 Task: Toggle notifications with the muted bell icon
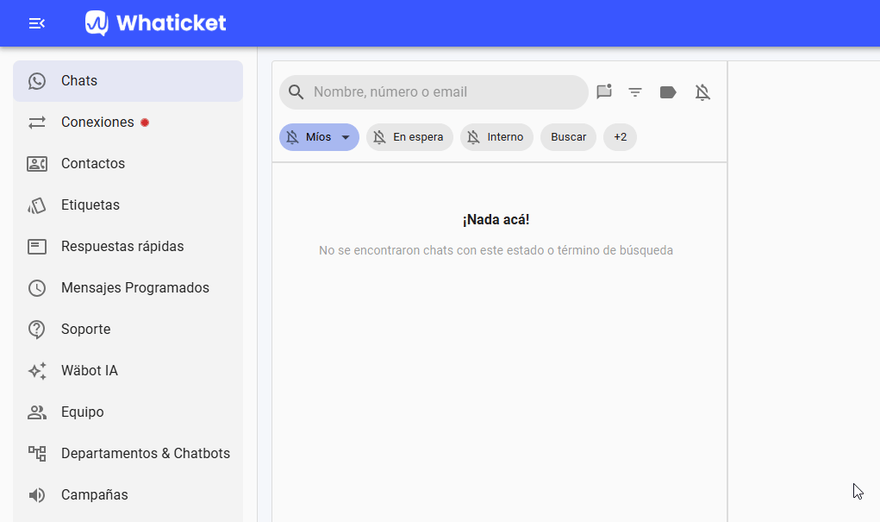tap(702, 92)
